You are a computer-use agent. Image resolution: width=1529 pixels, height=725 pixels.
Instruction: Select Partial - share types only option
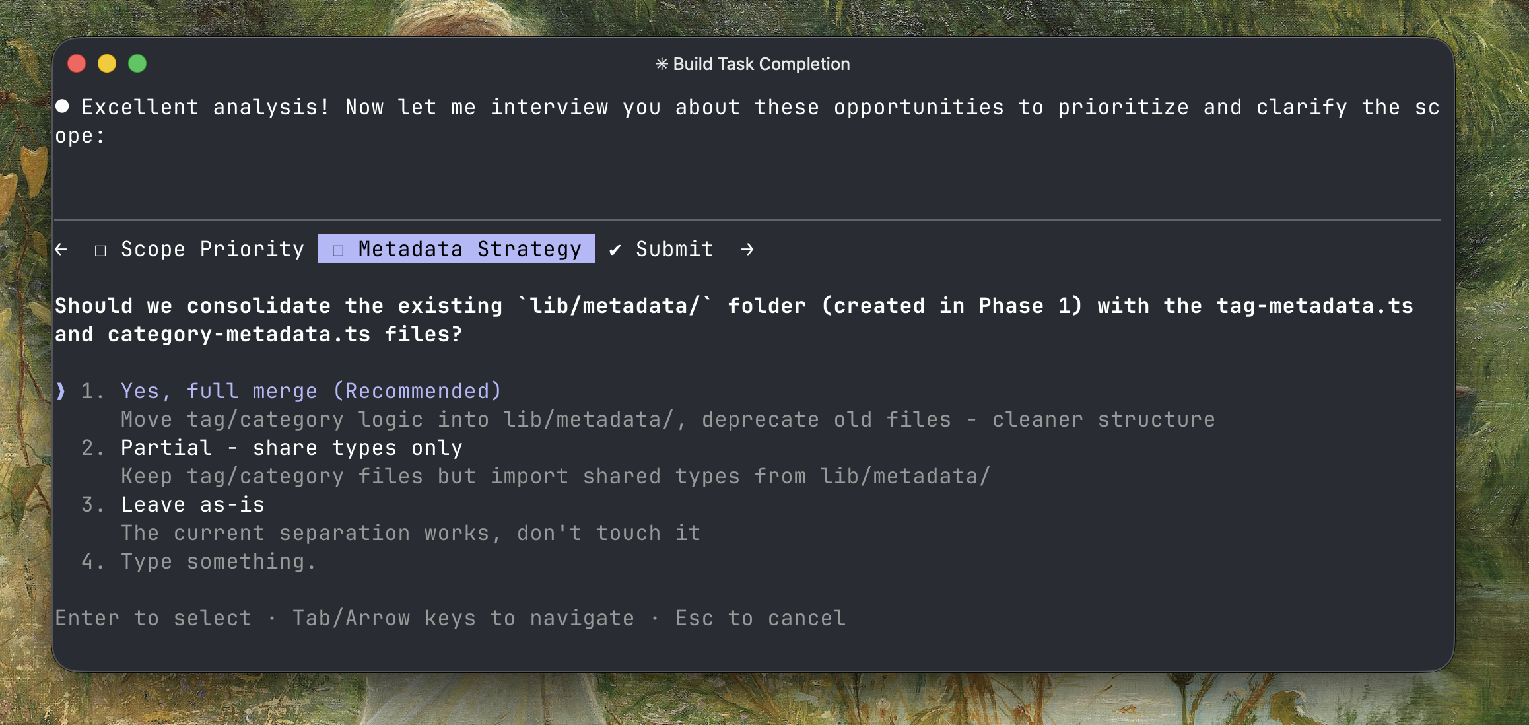point(291,448)
